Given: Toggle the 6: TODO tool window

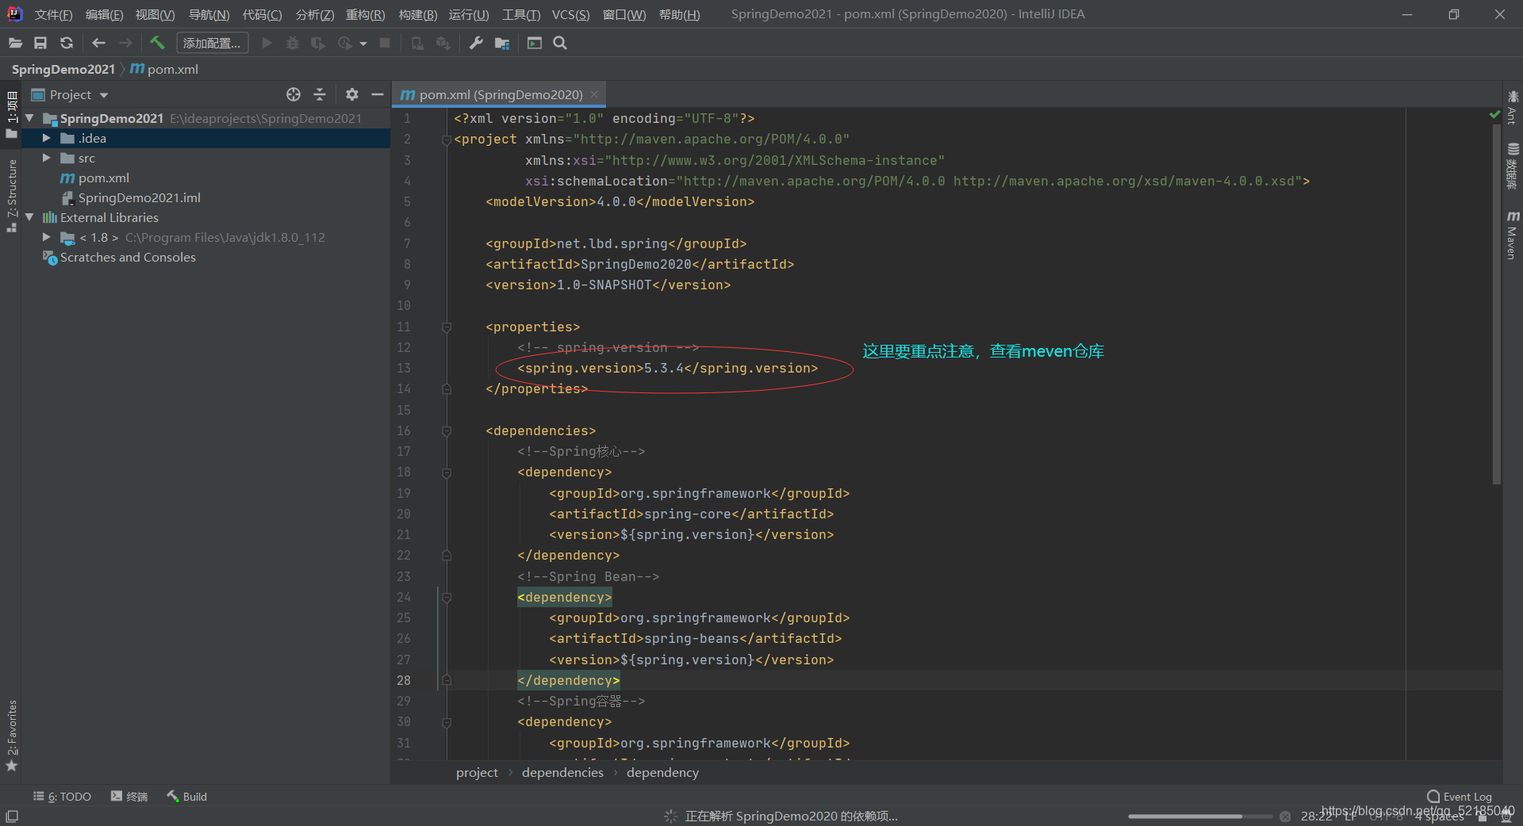Looking at the screenshot, I should click(62, 797).
